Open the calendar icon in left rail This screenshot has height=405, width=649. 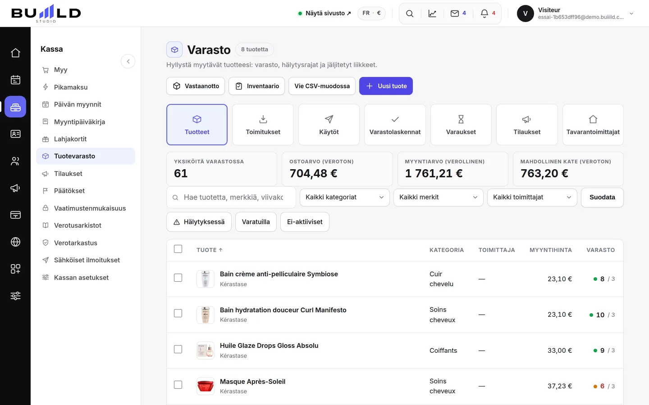click(x=15, y=80)
